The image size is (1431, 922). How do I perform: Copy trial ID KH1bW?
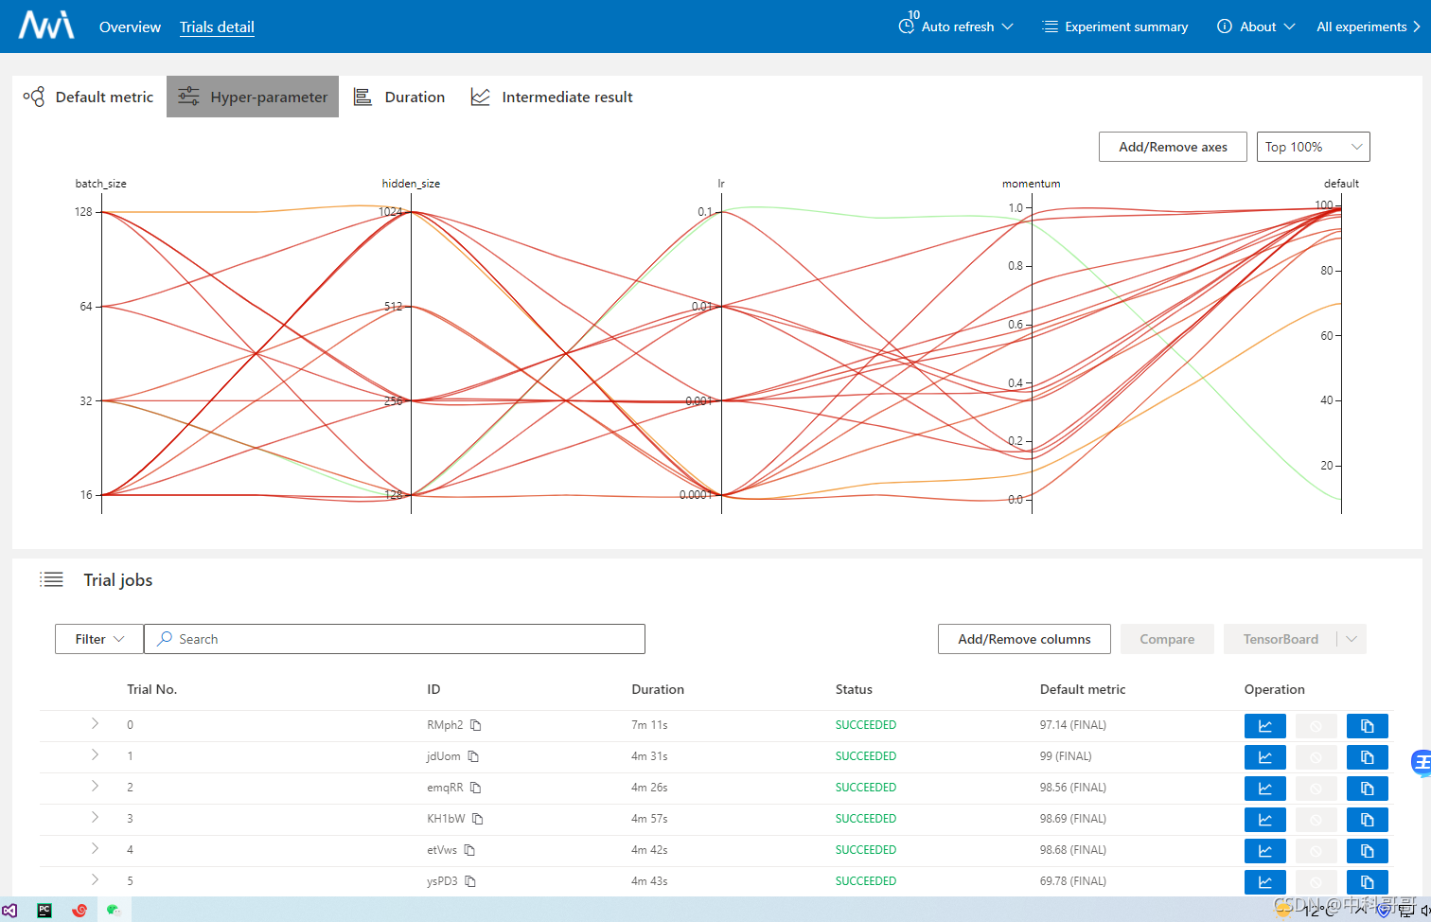point(478,819)
